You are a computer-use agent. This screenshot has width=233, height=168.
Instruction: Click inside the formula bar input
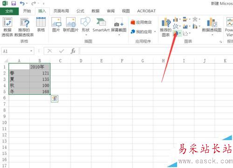coord(156,51)
